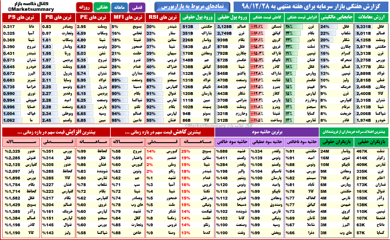390x240 pixels.
Task: Select the ترین های PB header
Action: (58, 17)
